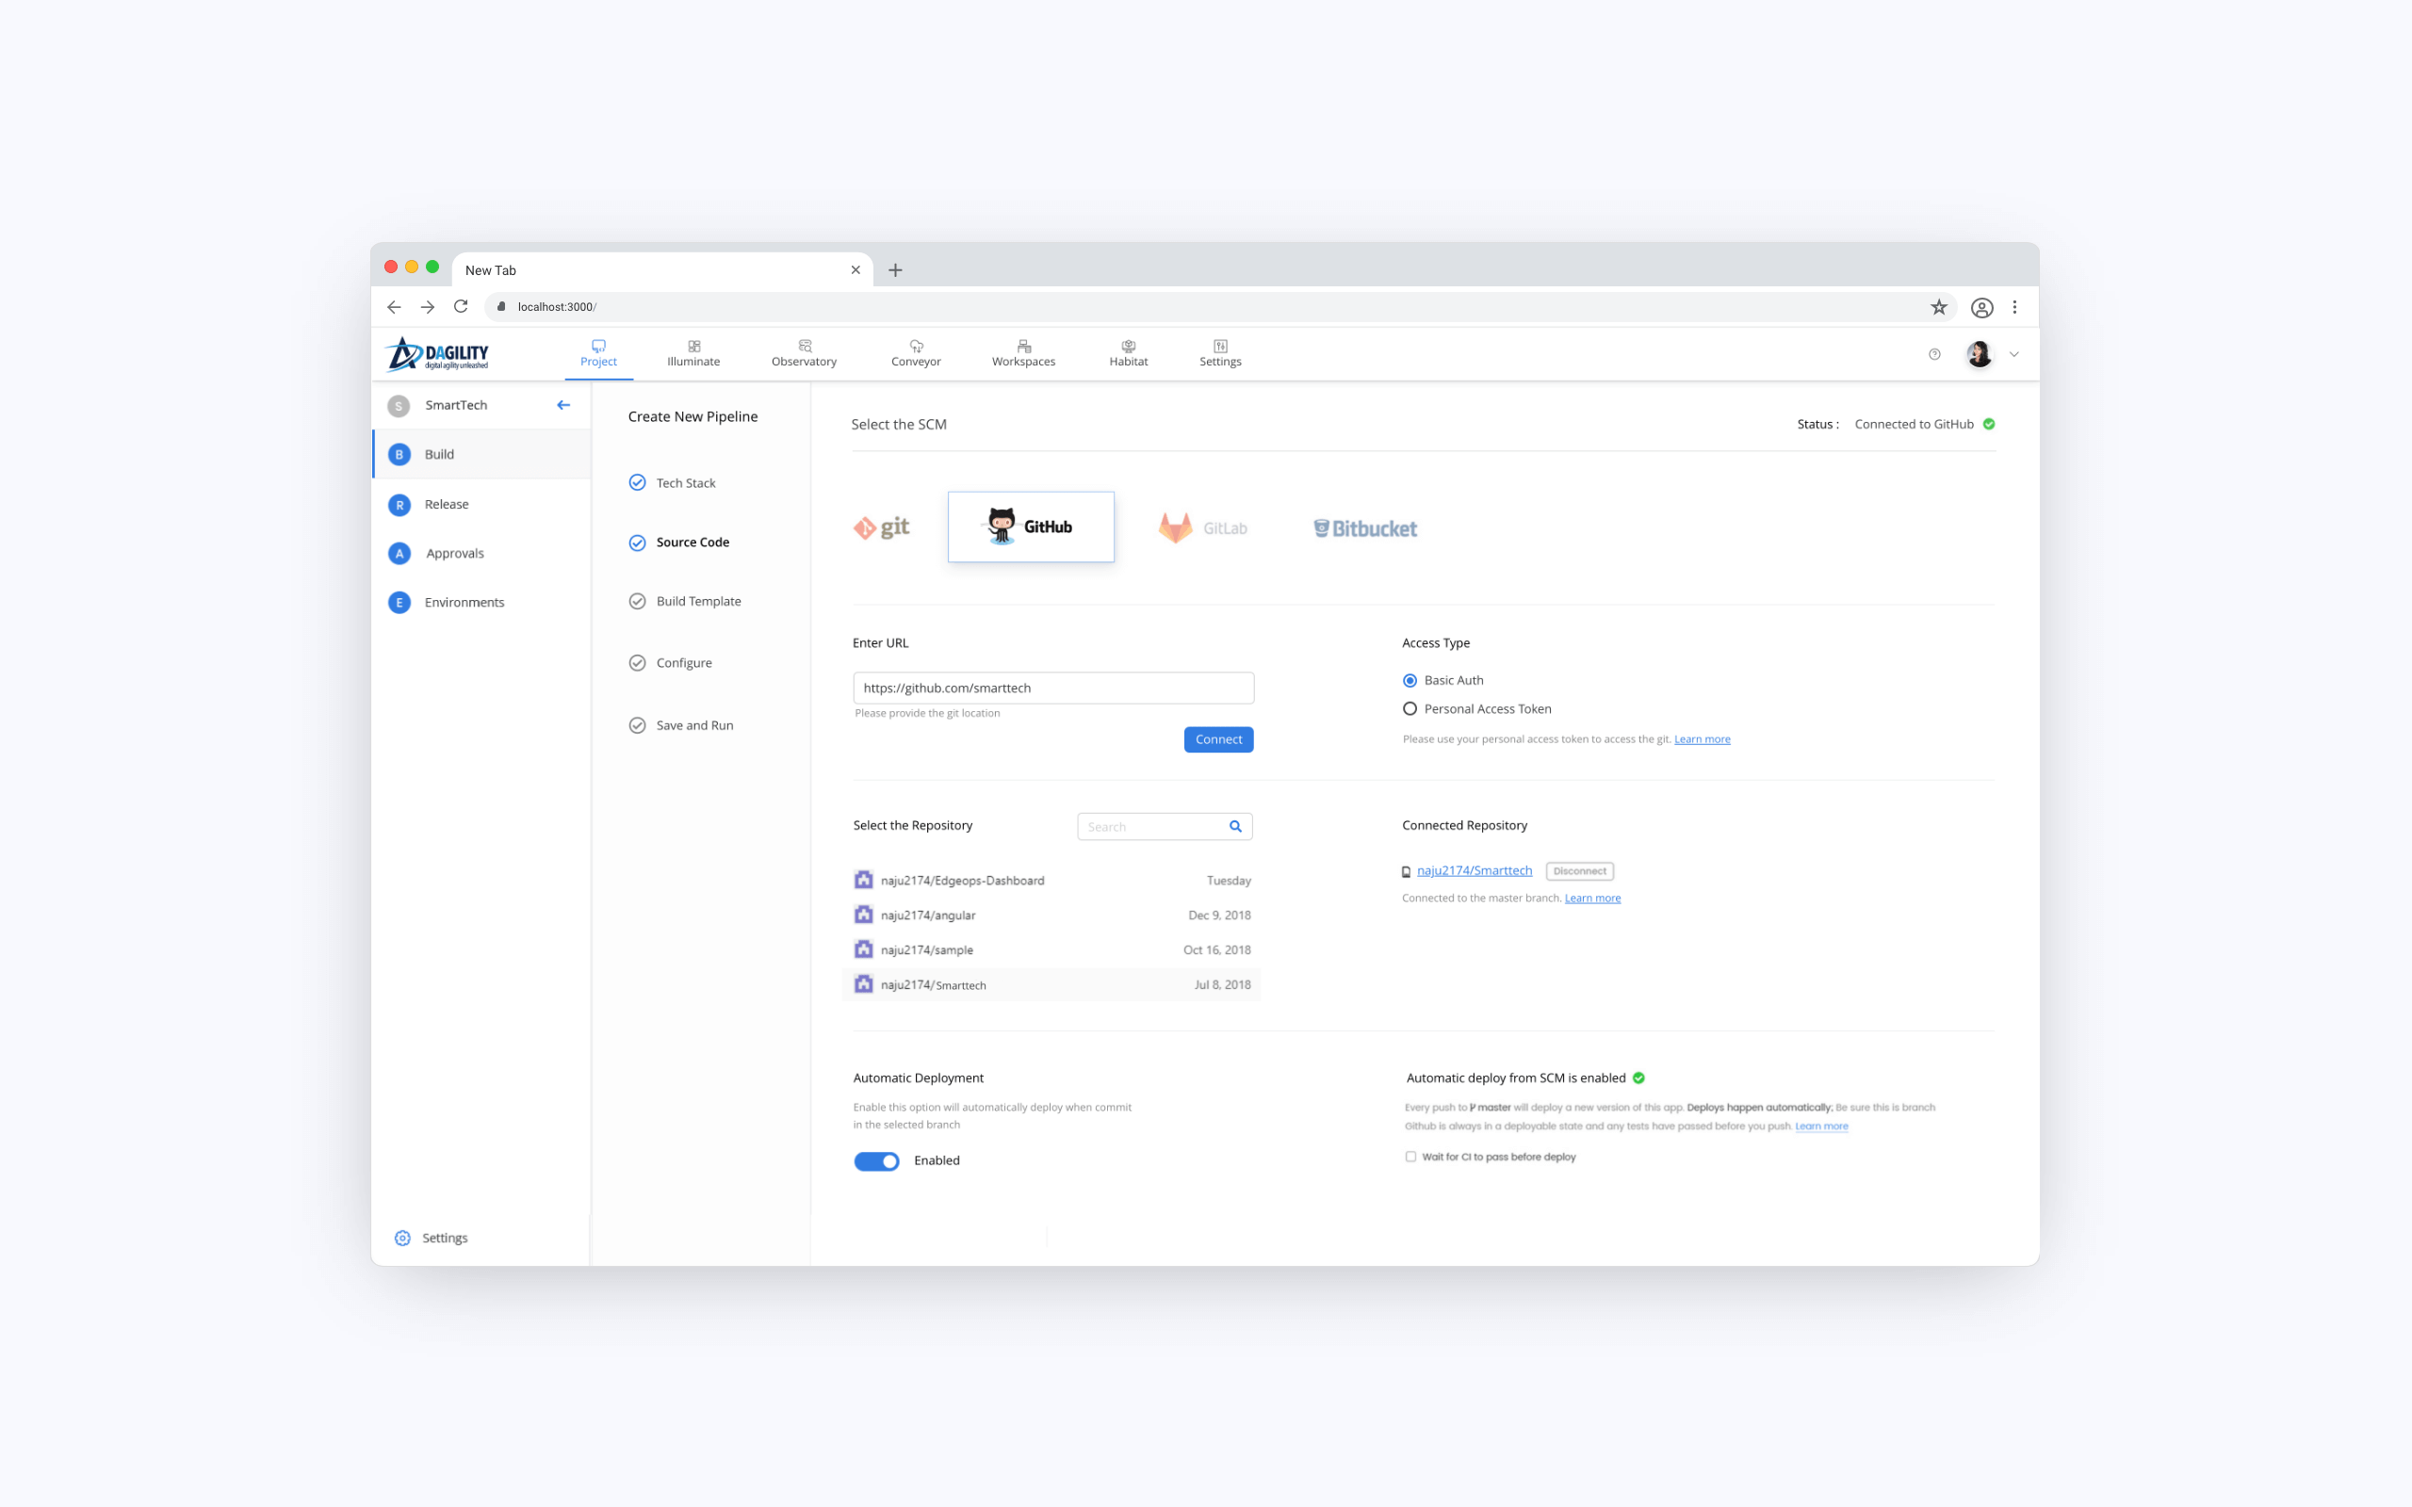Click the search magnifier in repository search
This screenshot has height=1507, width=2412.
tap(1235, 826)
